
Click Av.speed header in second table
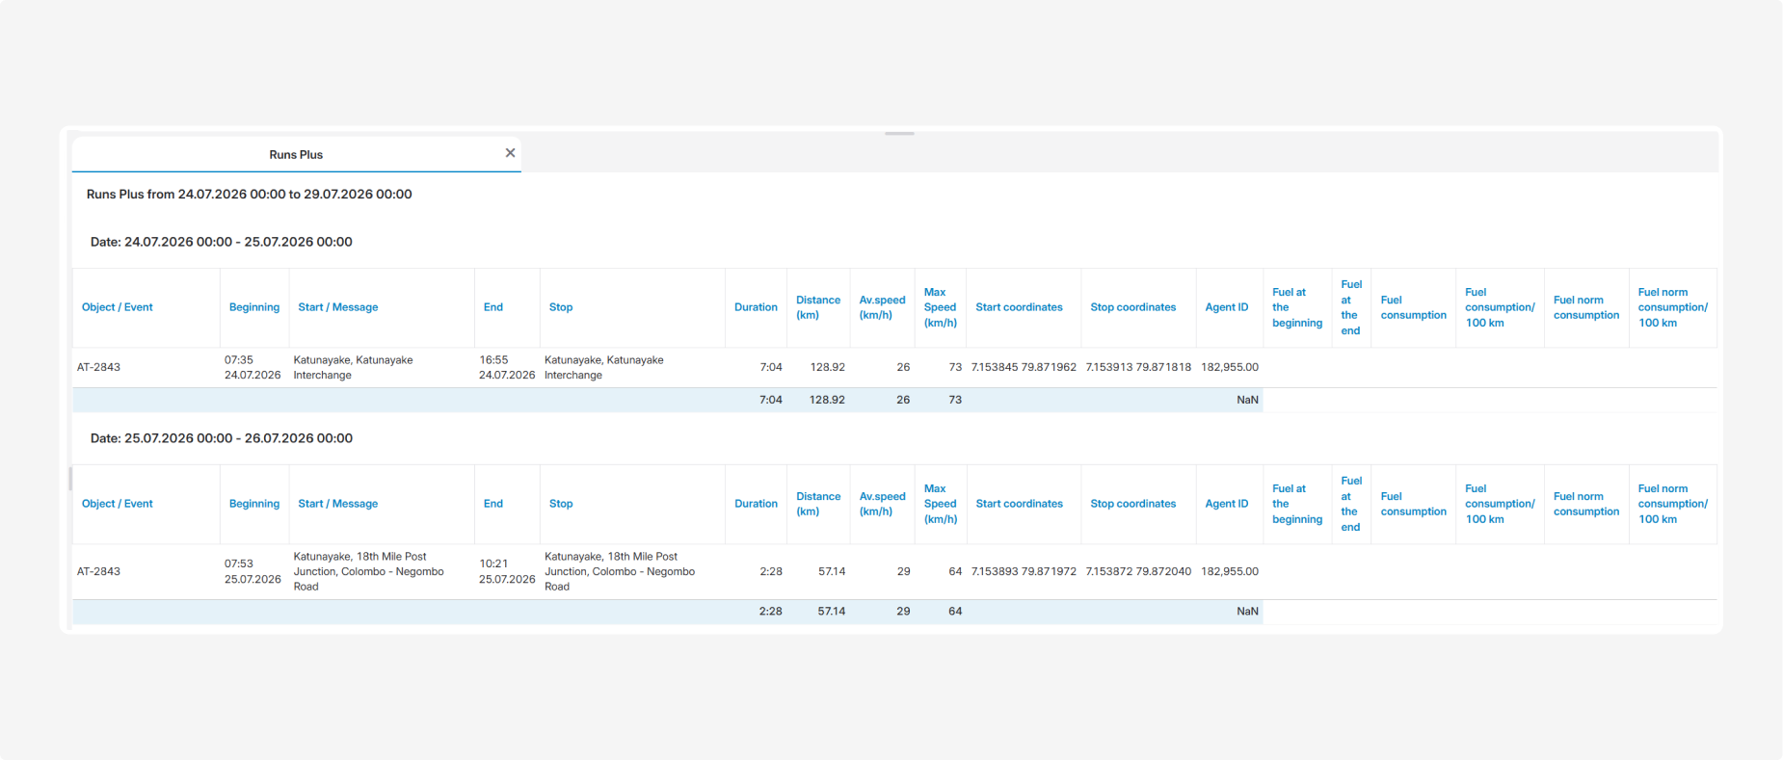pos(882,504)
